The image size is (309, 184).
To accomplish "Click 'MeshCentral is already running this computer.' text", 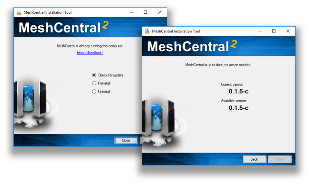I will pos(90,46).
